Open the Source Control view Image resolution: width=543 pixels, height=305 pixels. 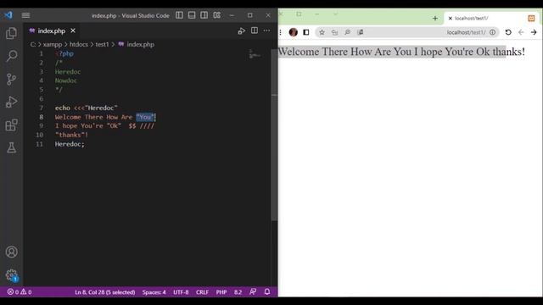[11, 79]
